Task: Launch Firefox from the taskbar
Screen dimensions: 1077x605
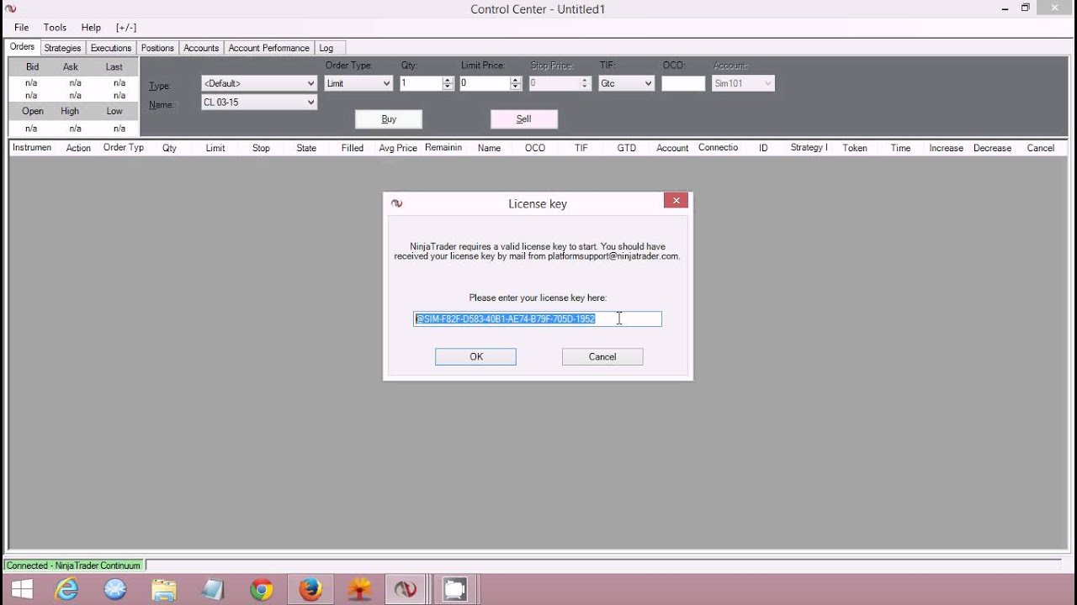Action: click(x=310, y=590)
